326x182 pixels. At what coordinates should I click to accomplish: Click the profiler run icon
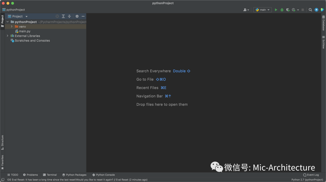(294, 10)
